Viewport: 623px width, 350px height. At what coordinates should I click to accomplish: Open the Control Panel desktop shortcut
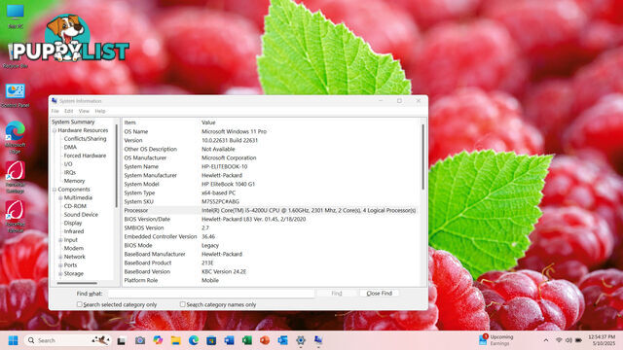coord(16,95)
